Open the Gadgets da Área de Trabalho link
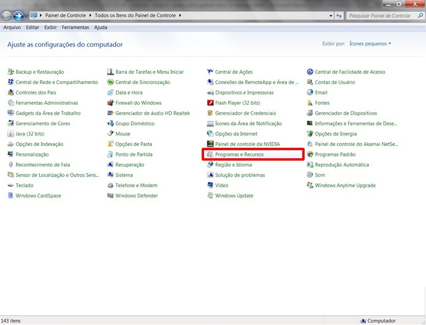Image resolution: width=426 pixels, height=325 pixels. click(x=48, y=113)
